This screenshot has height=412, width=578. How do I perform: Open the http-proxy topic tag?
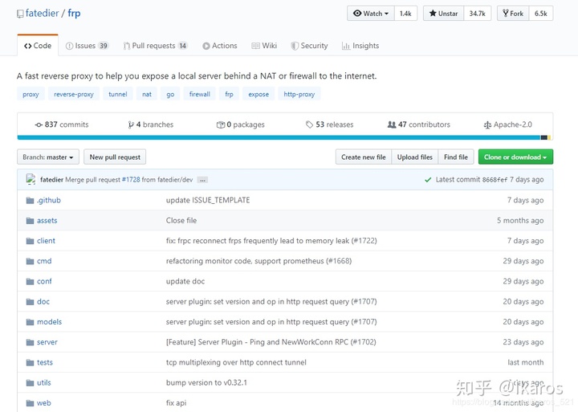[x=299, y=94]
